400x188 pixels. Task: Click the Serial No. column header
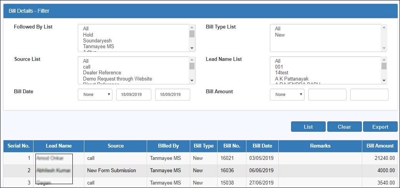(18, 146)
